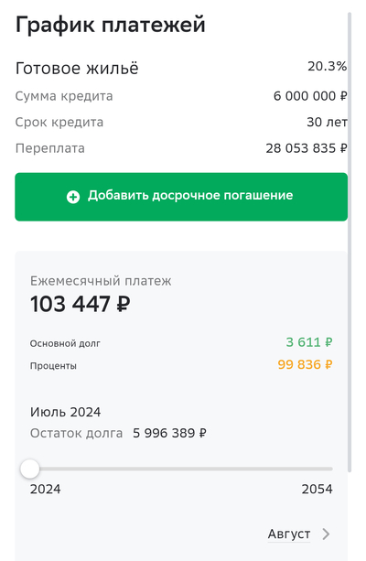Image resolution: width=366 pixels, height=561 pixels.
Task: Click the slider track near 2054
Action: pyautogui.click(x=322, y=469)
